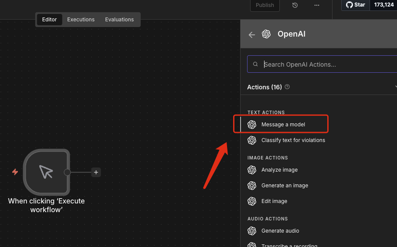Select the Message a model action
The height and width of the screenshot is (247, 397).
283,125
